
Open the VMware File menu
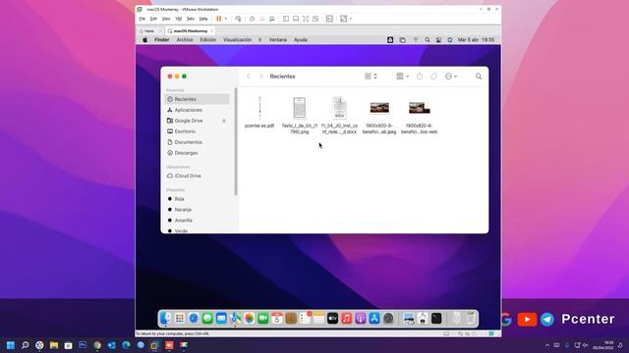[142, 19]
